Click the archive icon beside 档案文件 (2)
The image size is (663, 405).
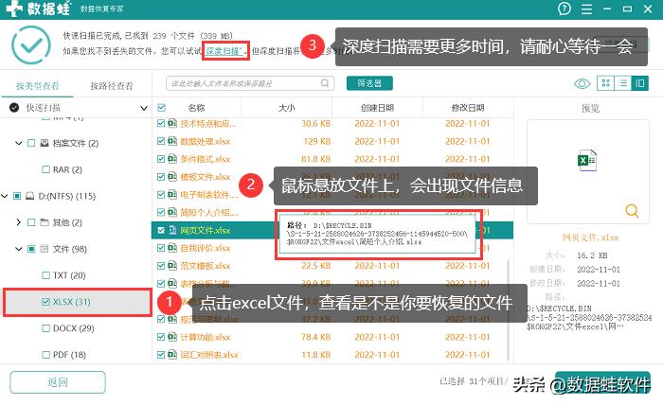[45, 143]
